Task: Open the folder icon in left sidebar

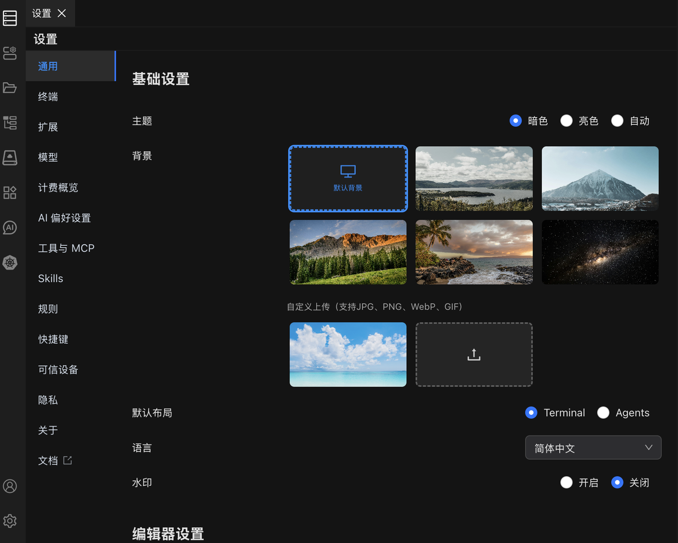Action: pyautogui.click(x=10, y=87)
